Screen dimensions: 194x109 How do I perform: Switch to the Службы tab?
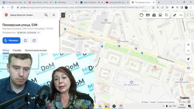tap(17, 50)
